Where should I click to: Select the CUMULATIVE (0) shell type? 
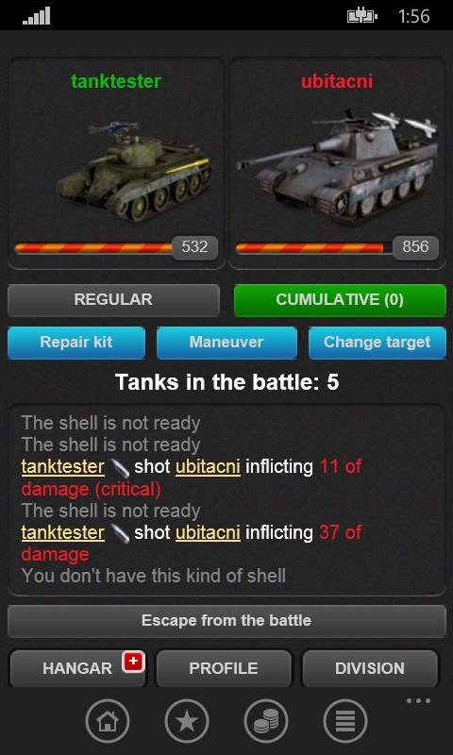[x=340, y=300]
